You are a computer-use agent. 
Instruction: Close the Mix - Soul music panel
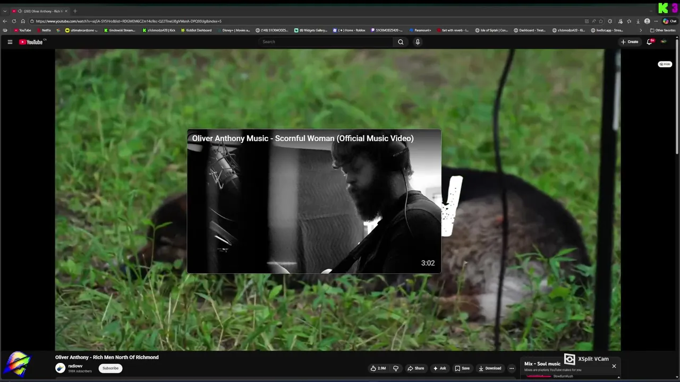coord(614,366)
